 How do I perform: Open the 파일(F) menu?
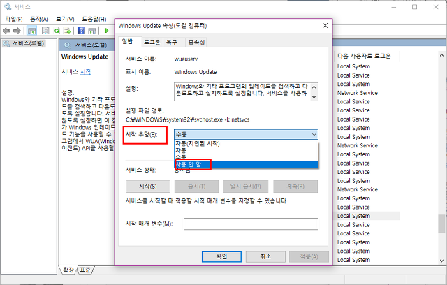14,19
